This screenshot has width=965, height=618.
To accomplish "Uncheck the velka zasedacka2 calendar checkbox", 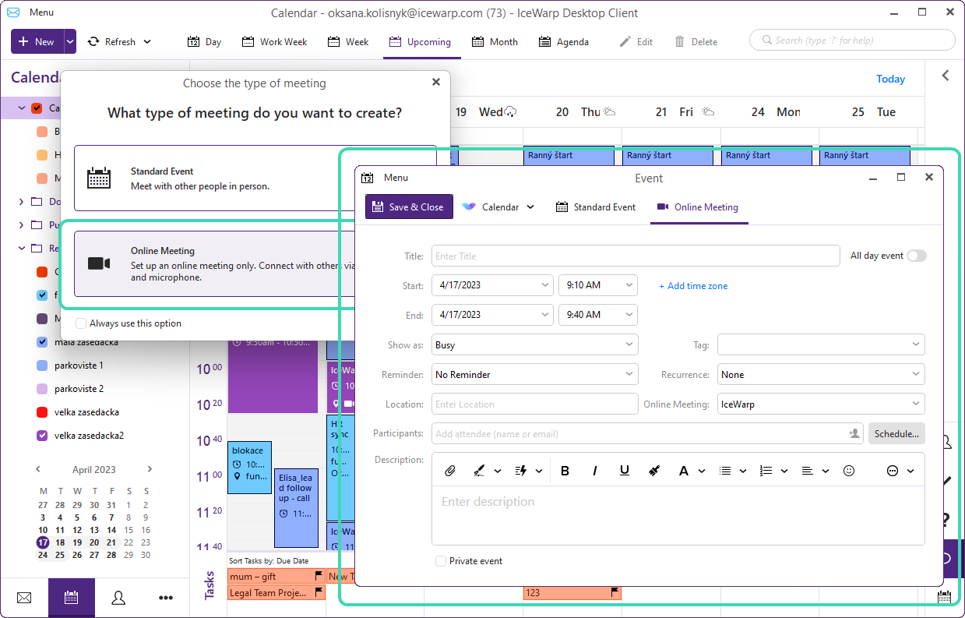I will (x=43, y=436).
